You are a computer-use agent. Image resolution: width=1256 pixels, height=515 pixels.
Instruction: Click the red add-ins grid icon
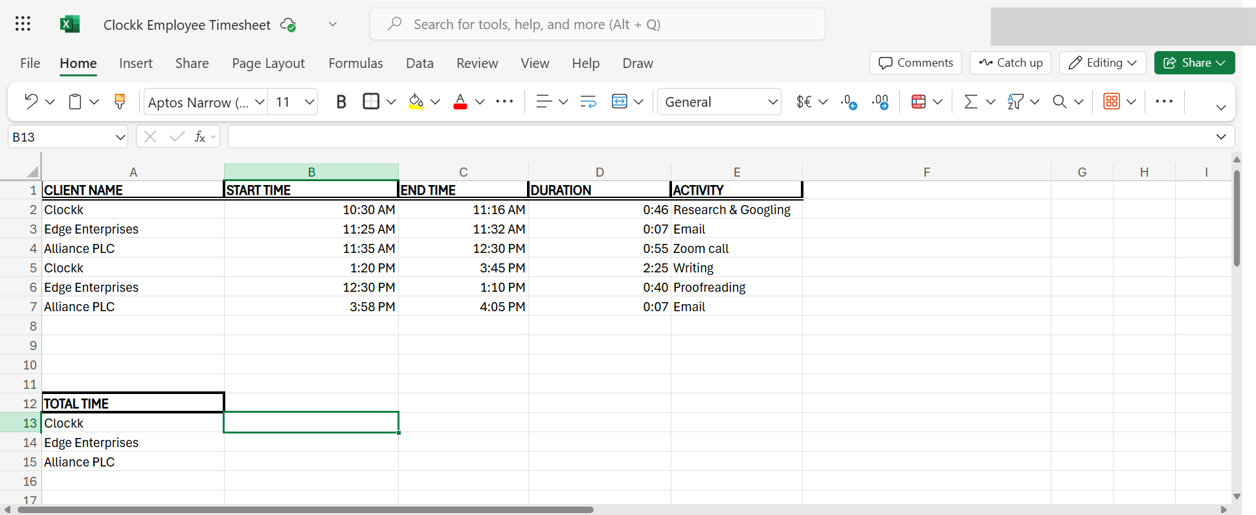(1112, 102)
